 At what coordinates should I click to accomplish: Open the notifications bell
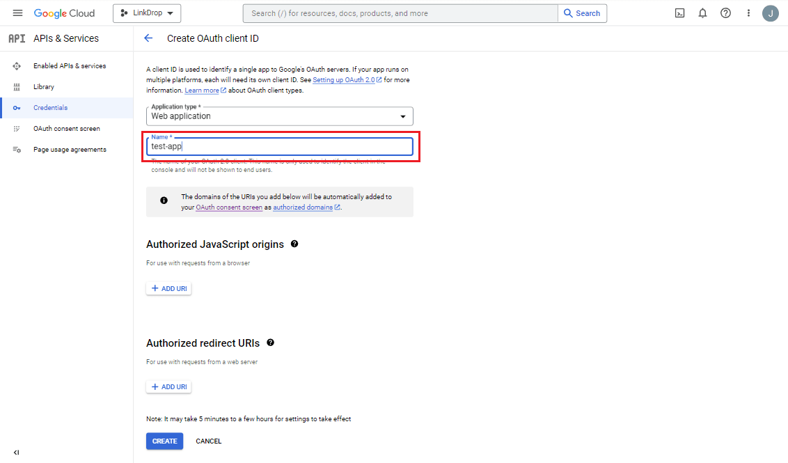tap(703, 13)
